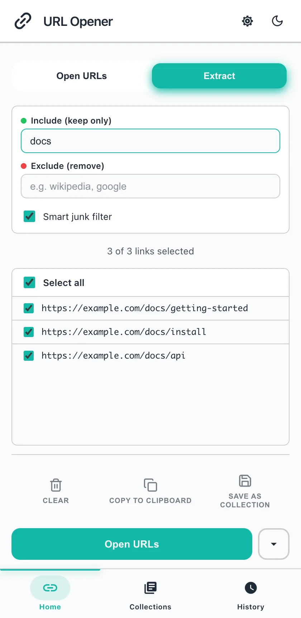The height and width of the screenshot is (618, 301).
Task: Open the Collections nav icon
Action: coord(150,588)
